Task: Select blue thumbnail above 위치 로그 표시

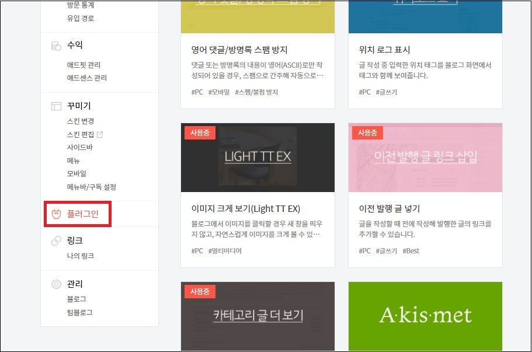Action: click(x=425, y=17)
